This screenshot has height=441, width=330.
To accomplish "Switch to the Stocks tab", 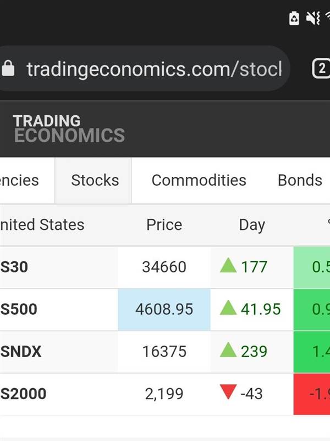I will [x=94, y=180].
